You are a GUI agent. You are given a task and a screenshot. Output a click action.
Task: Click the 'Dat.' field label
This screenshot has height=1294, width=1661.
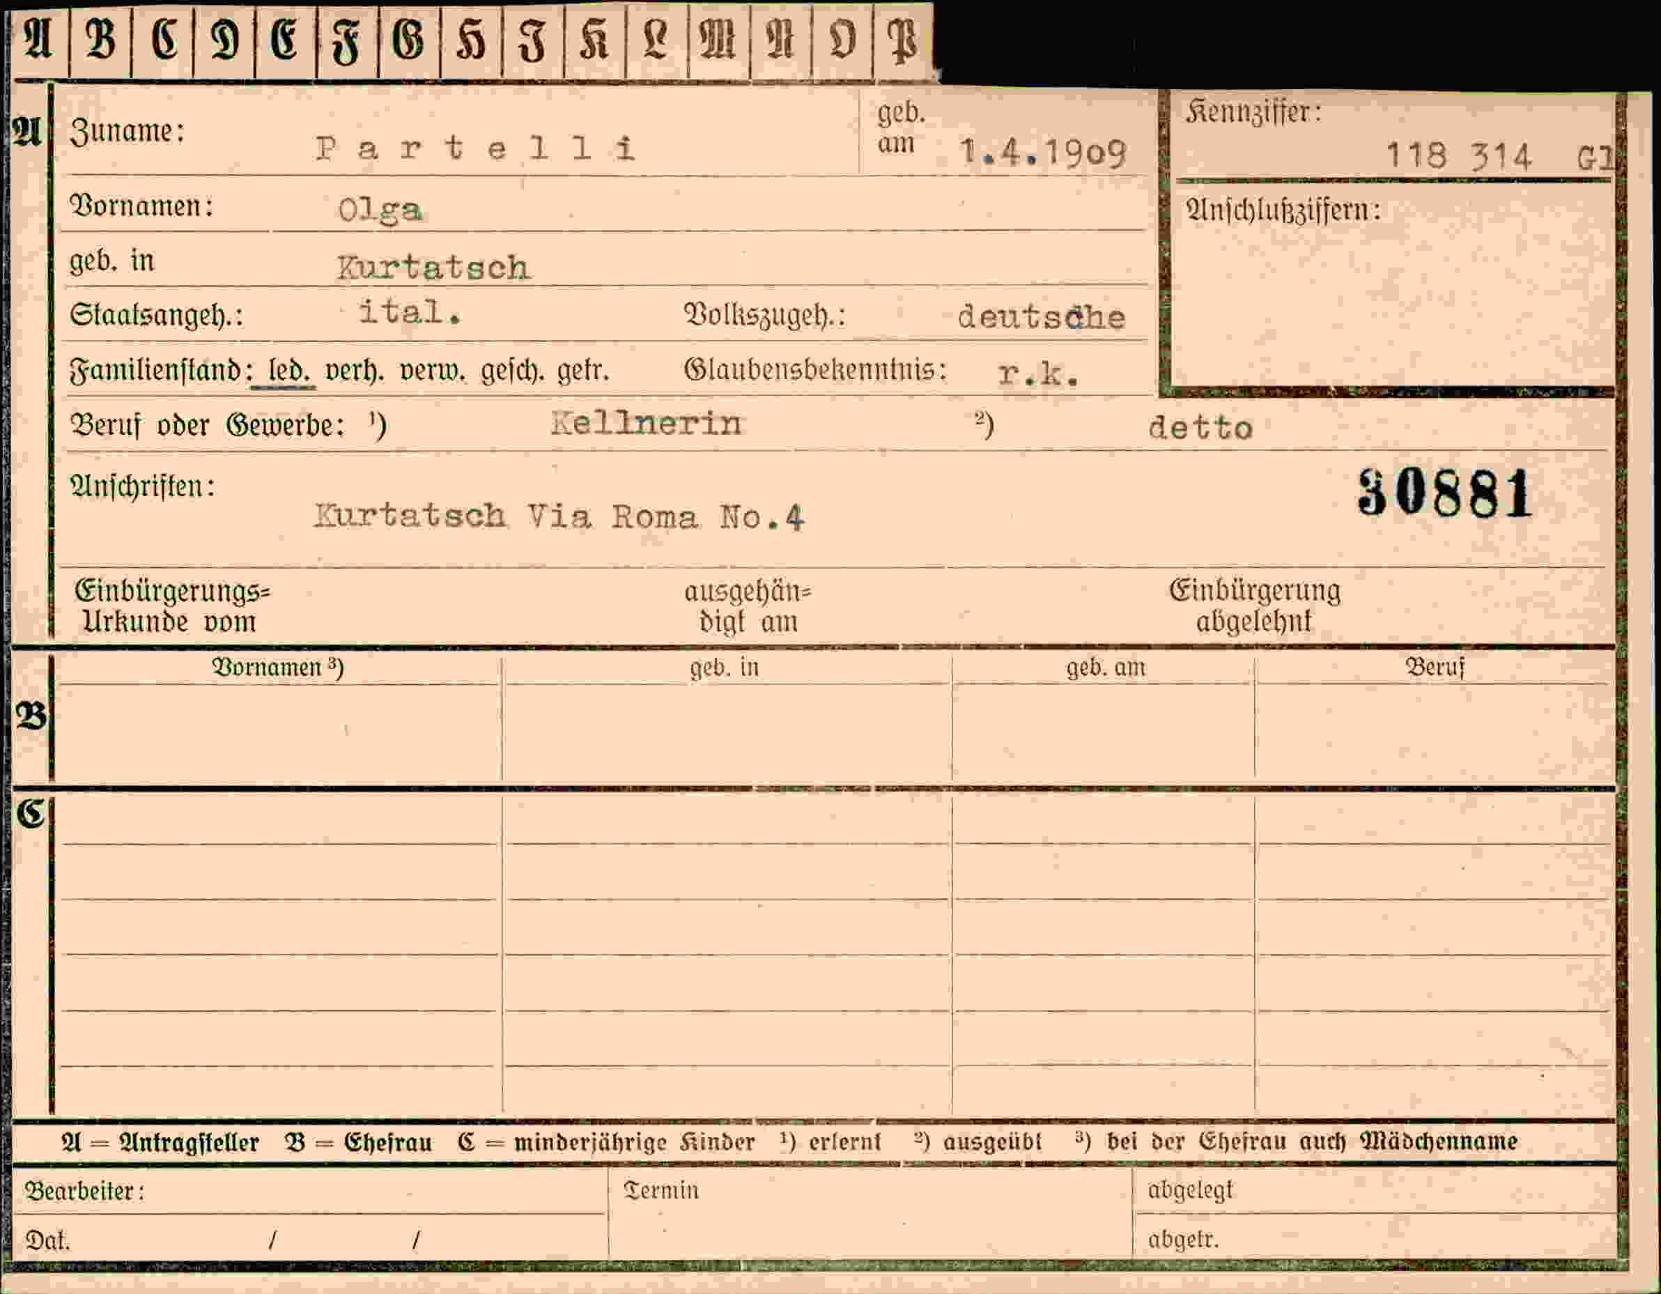47,1241
